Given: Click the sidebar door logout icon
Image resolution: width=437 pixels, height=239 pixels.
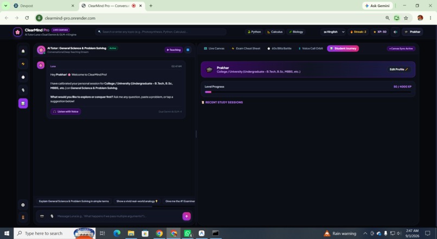Looking at the screenshot, I should tap(23, 217).
